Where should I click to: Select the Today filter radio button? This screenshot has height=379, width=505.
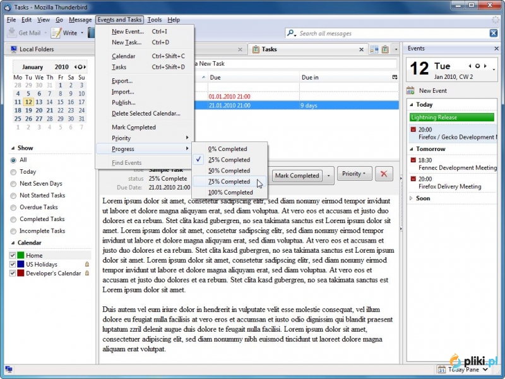pyautogui.click(x=13, y=172)
